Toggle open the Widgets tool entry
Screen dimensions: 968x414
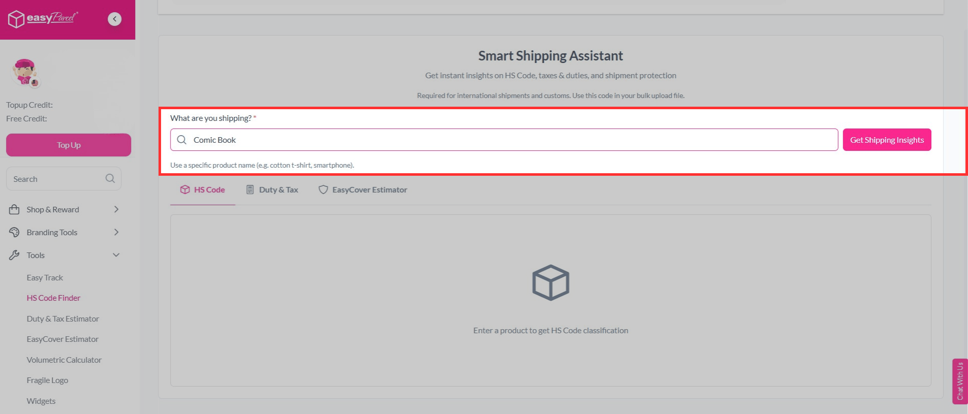pyautogui.click(x=41, y=401)
